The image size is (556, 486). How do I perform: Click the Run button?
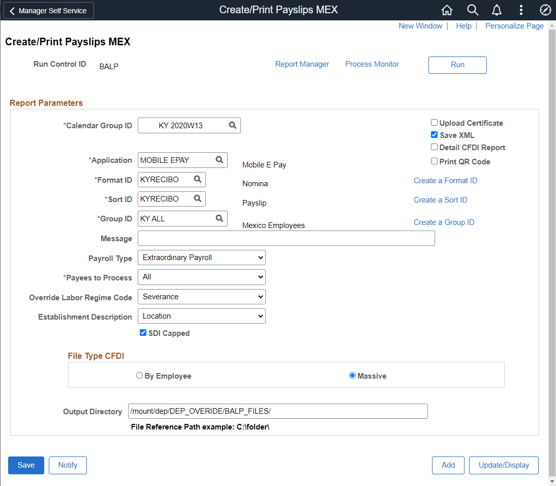[x=457, y=65]
